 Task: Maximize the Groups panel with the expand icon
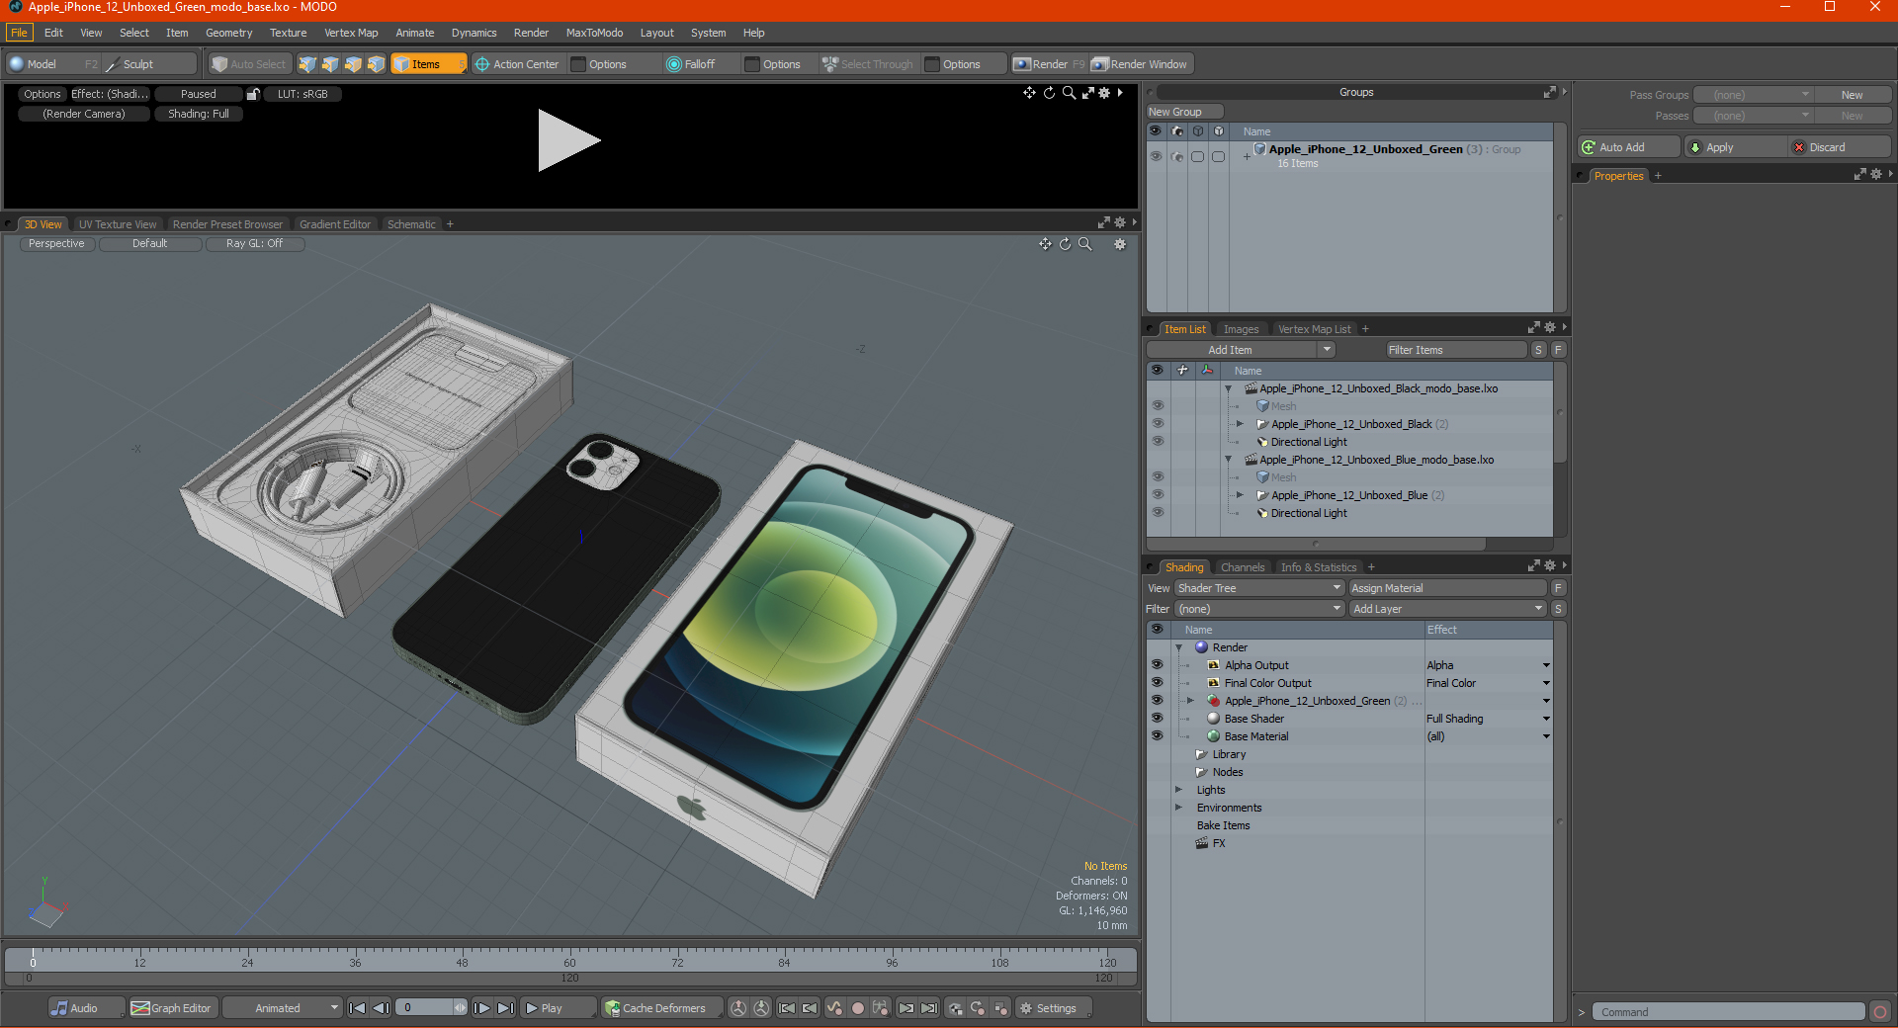[x=1549, y=92]
